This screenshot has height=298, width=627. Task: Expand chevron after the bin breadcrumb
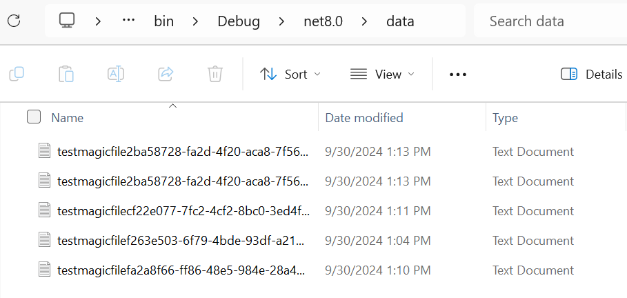(x=195, y=21)
